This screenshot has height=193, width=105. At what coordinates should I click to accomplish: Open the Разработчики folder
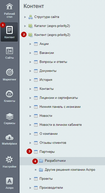pyautogui.click(x=55, y=161)
